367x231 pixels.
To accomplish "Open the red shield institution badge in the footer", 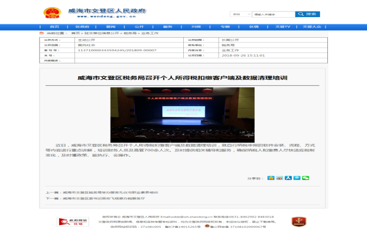I will 299,222.
